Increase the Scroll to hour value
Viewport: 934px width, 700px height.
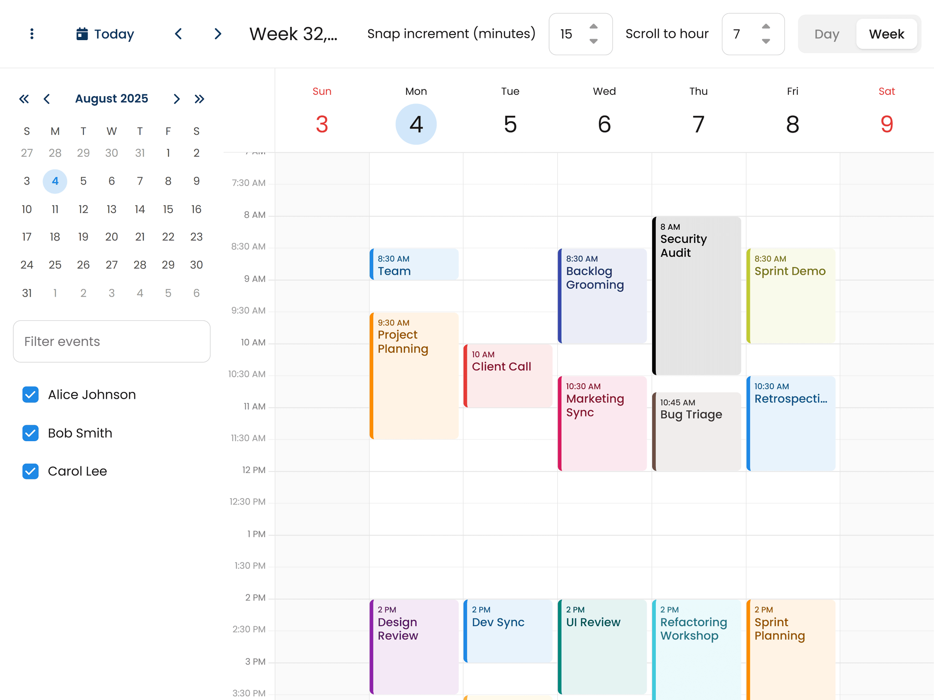(766, 27)
